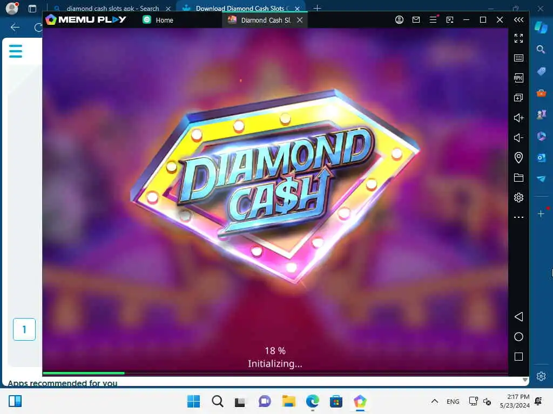The width and height of the screenshot is (553, 414).
Task: Click the game loading progress bar
Action: (x=275, y=373)
